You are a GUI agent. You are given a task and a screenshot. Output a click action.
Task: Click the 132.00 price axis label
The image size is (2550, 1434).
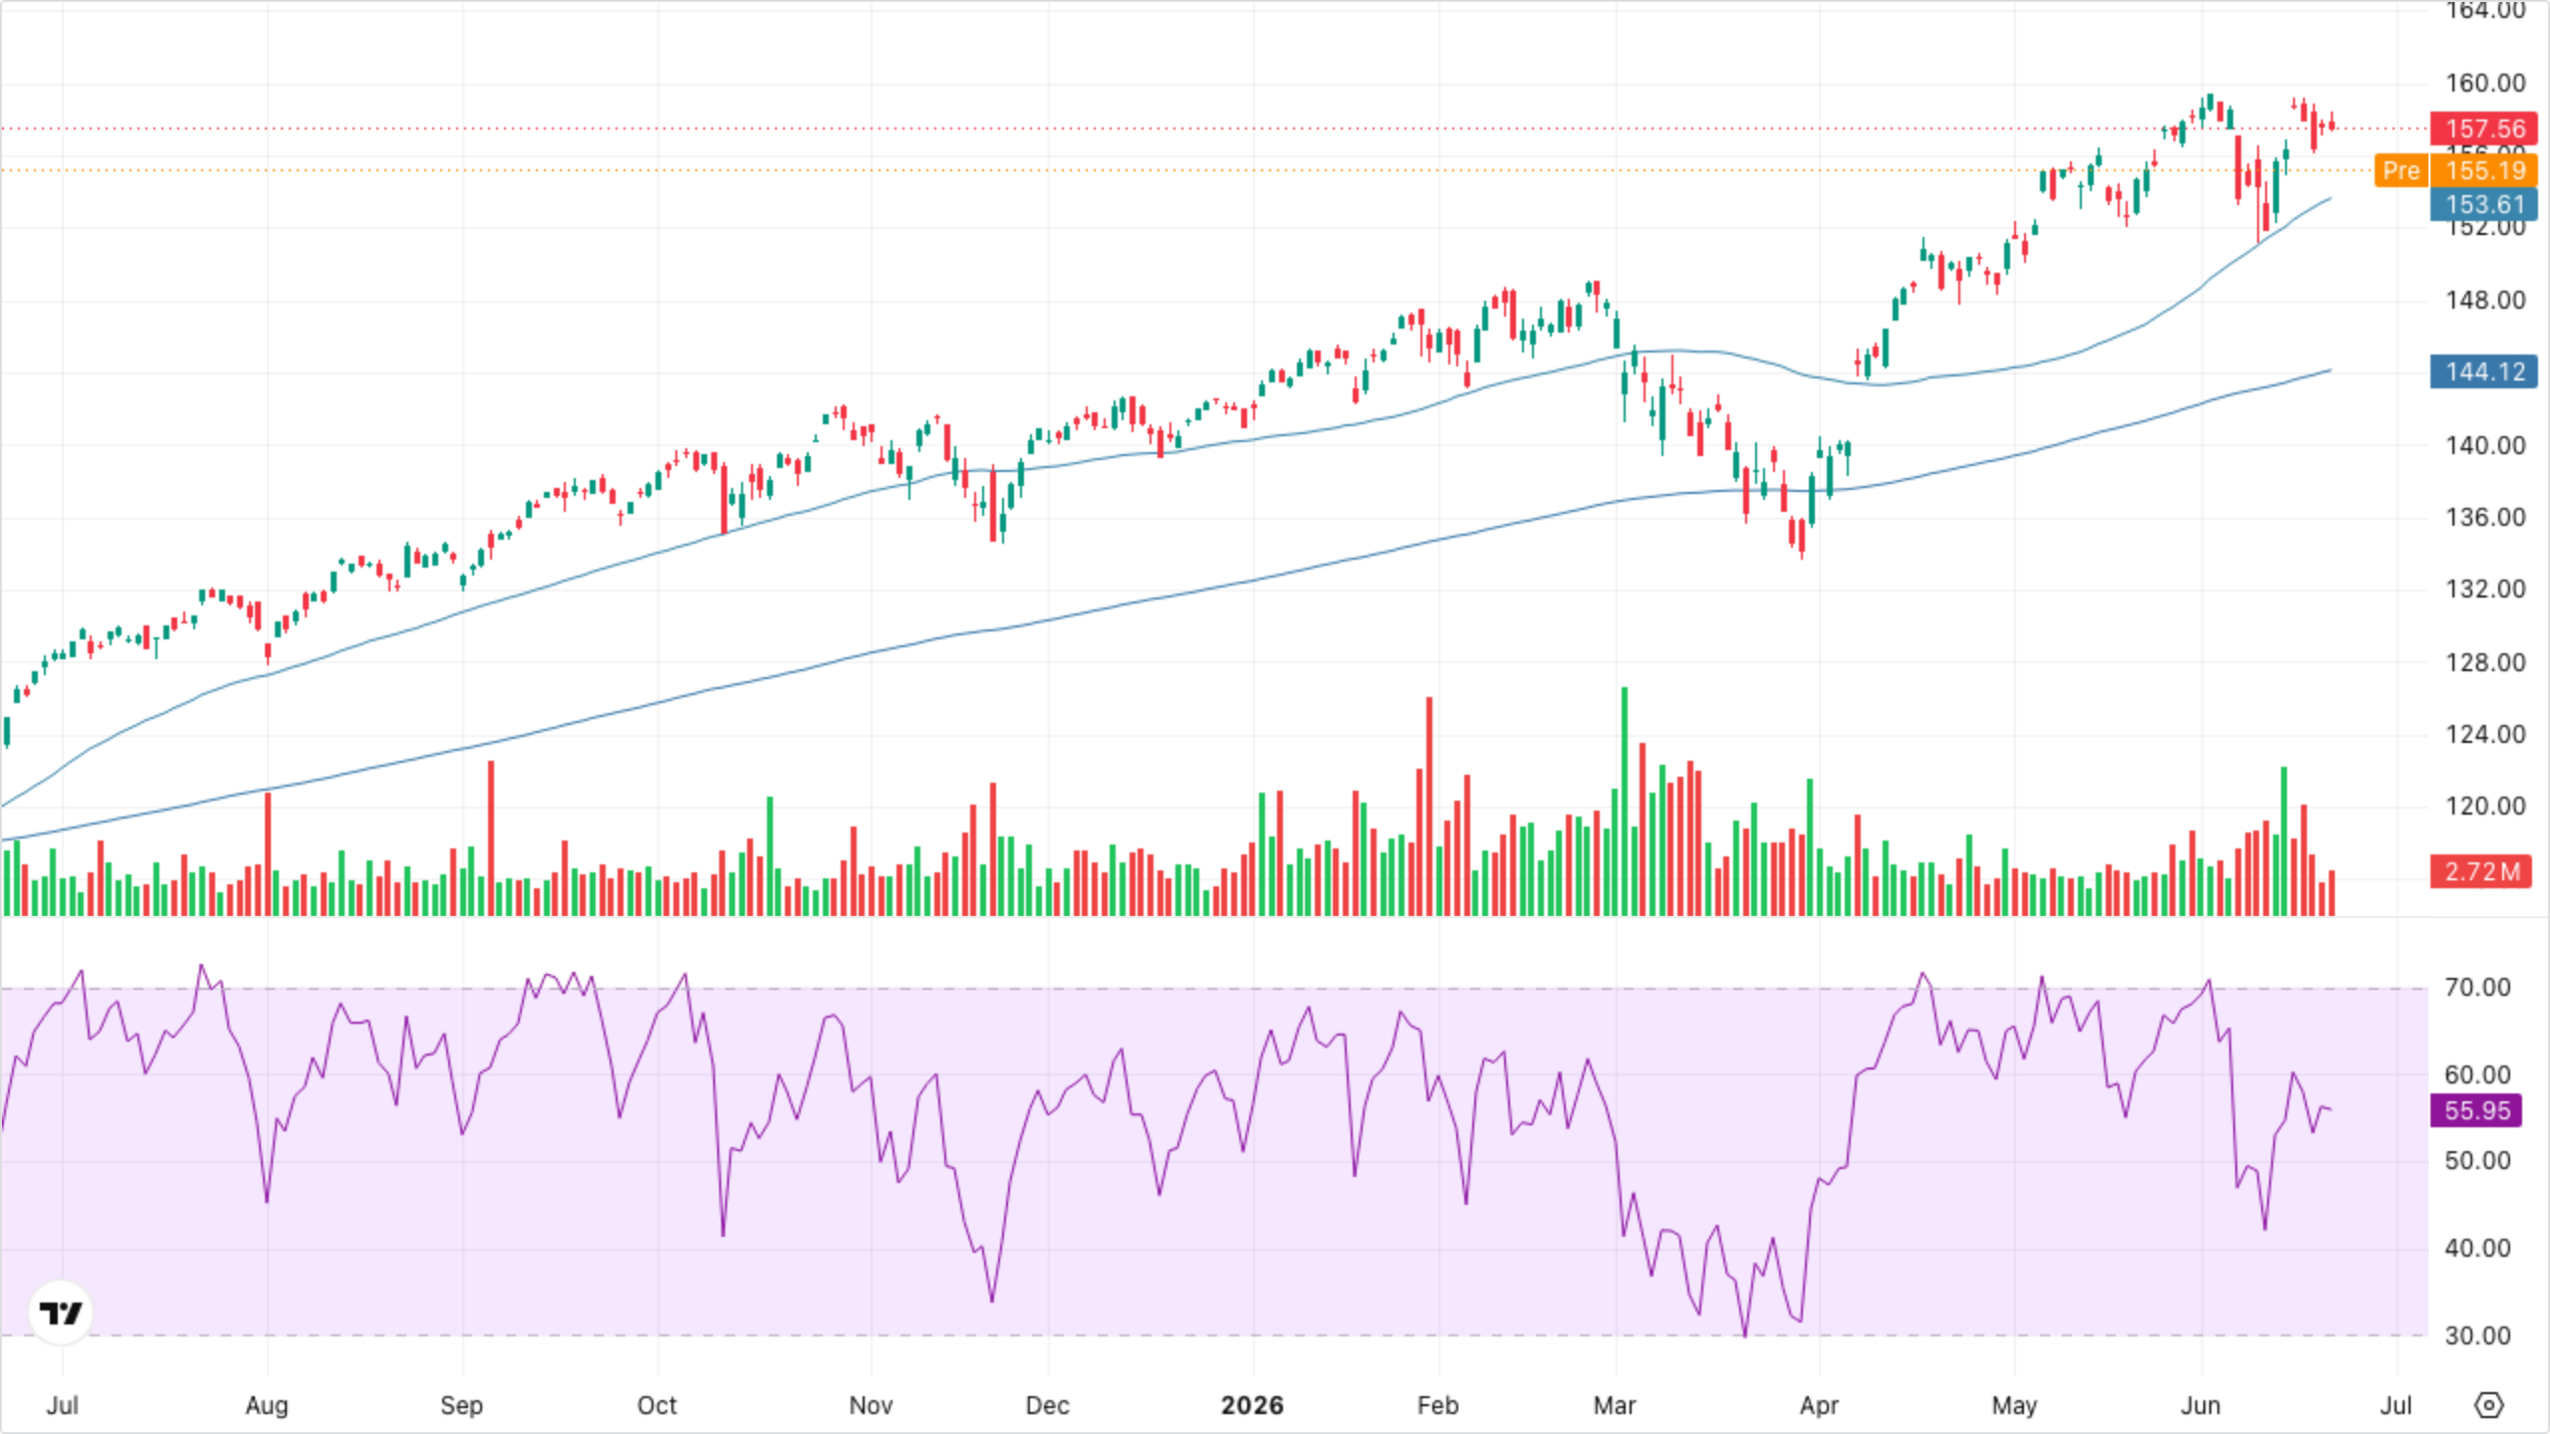point(2485,589)
